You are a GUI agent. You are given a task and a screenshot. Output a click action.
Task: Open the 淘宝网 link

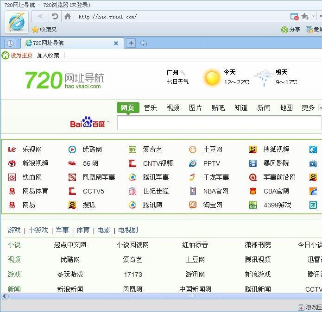tap(213, 205)
